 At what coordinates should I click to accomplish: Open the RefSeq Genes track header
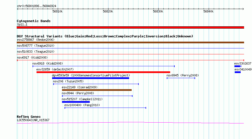pyautogui.click(x=29, y=117)
